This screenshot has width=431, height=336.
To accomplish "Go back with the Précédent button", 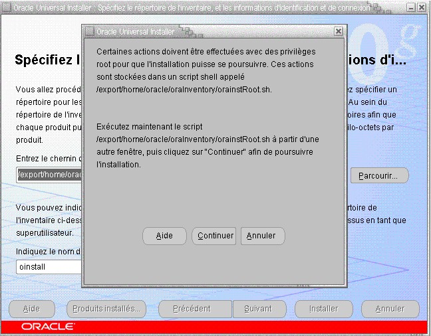I will tap(192, 309).
